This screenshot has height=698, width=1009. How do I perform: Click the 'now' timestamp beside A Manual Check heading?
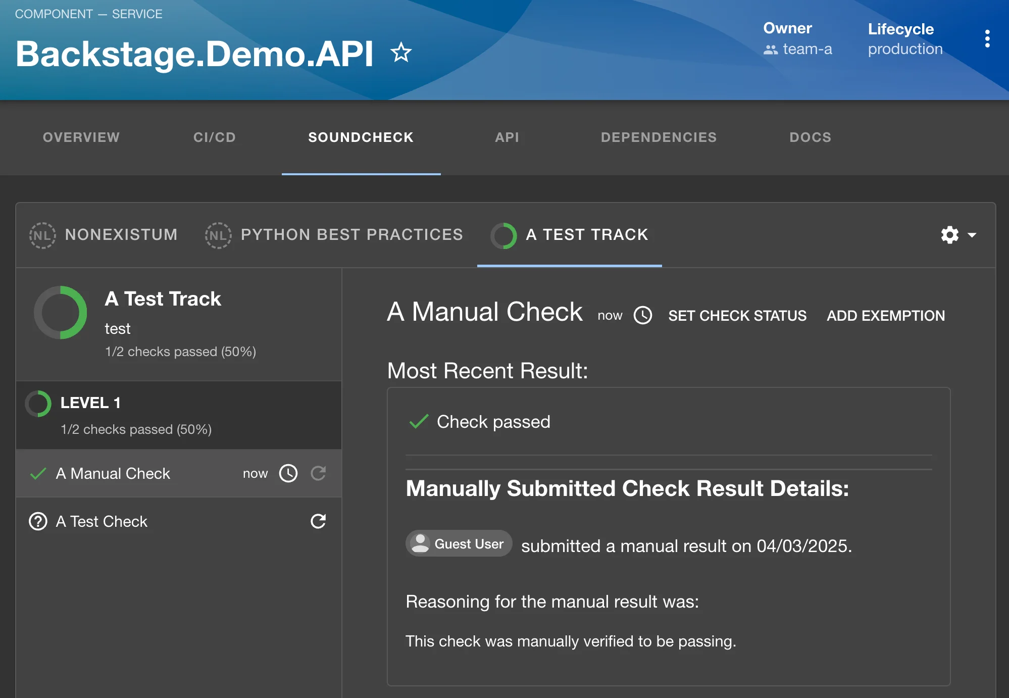tap(610, 316)
